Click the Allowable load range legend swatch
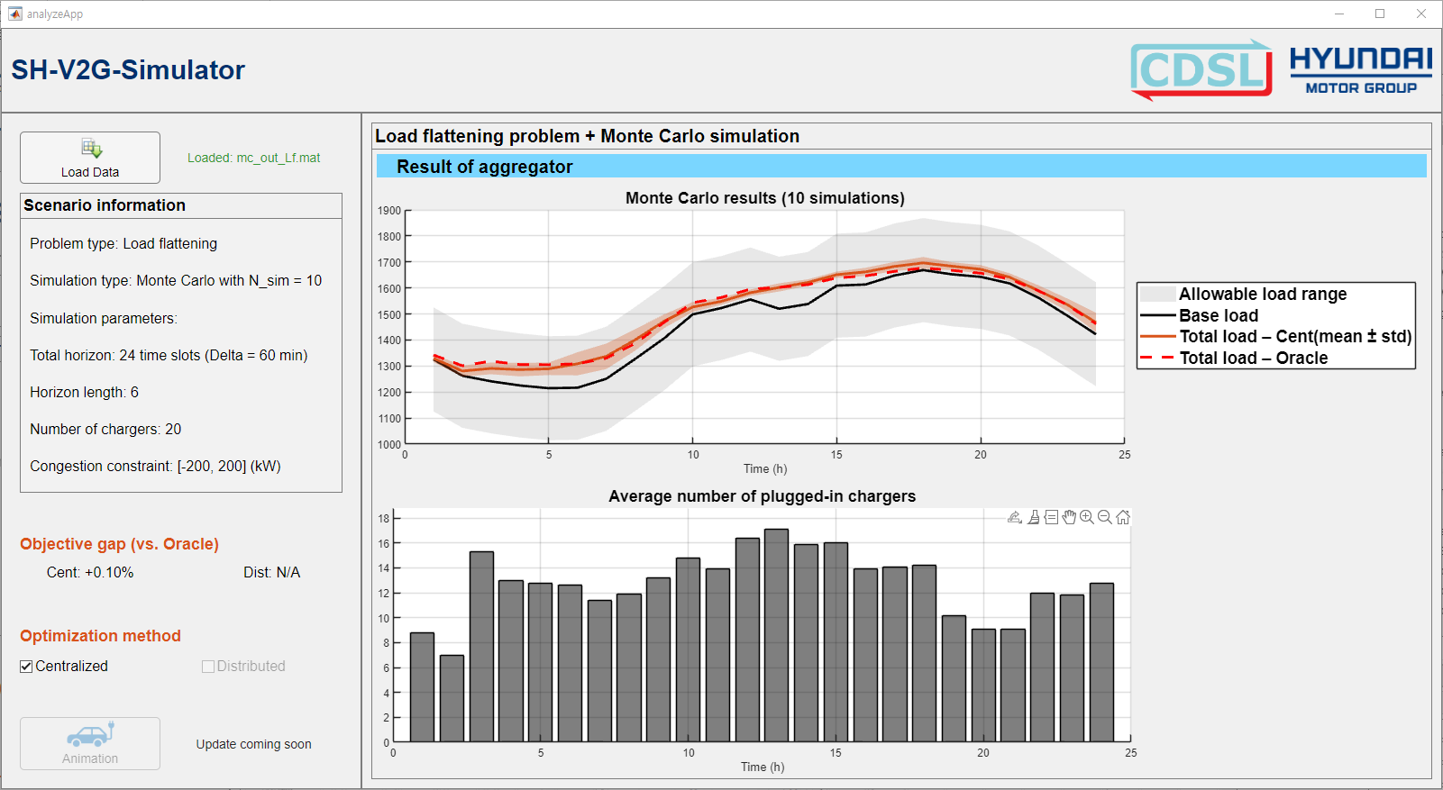Viewport: 1443px width, 790px height. point(1158,294)
